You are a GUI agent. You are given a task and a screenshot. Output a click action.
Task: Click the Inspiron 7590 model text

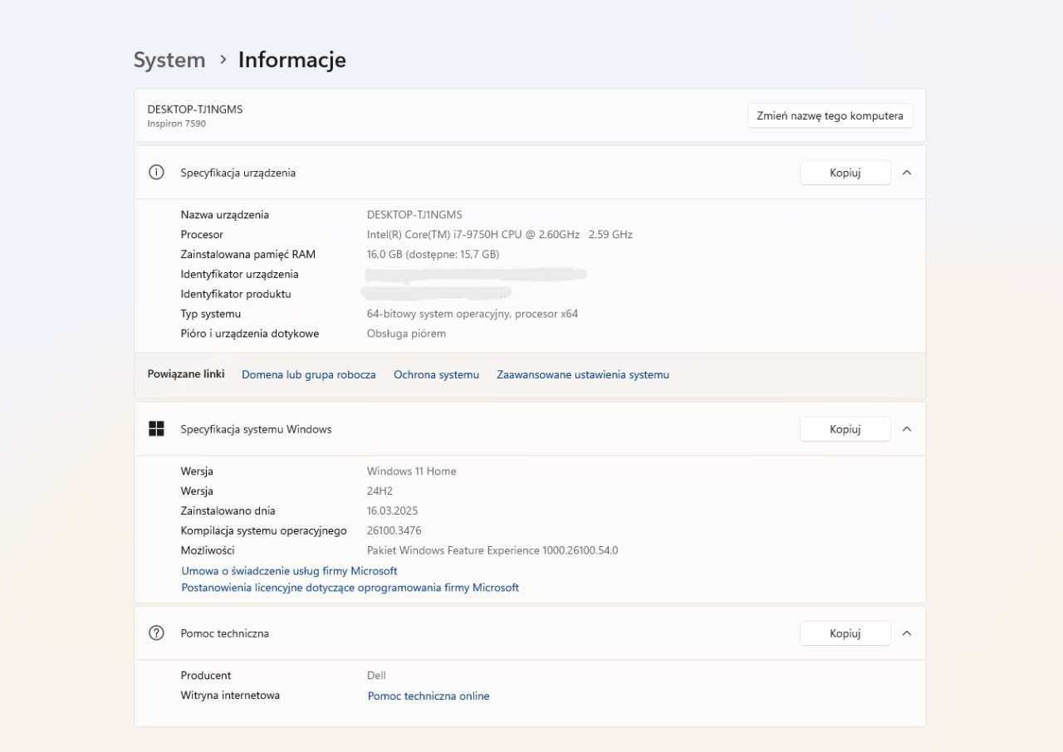click(x=177, y=124)
